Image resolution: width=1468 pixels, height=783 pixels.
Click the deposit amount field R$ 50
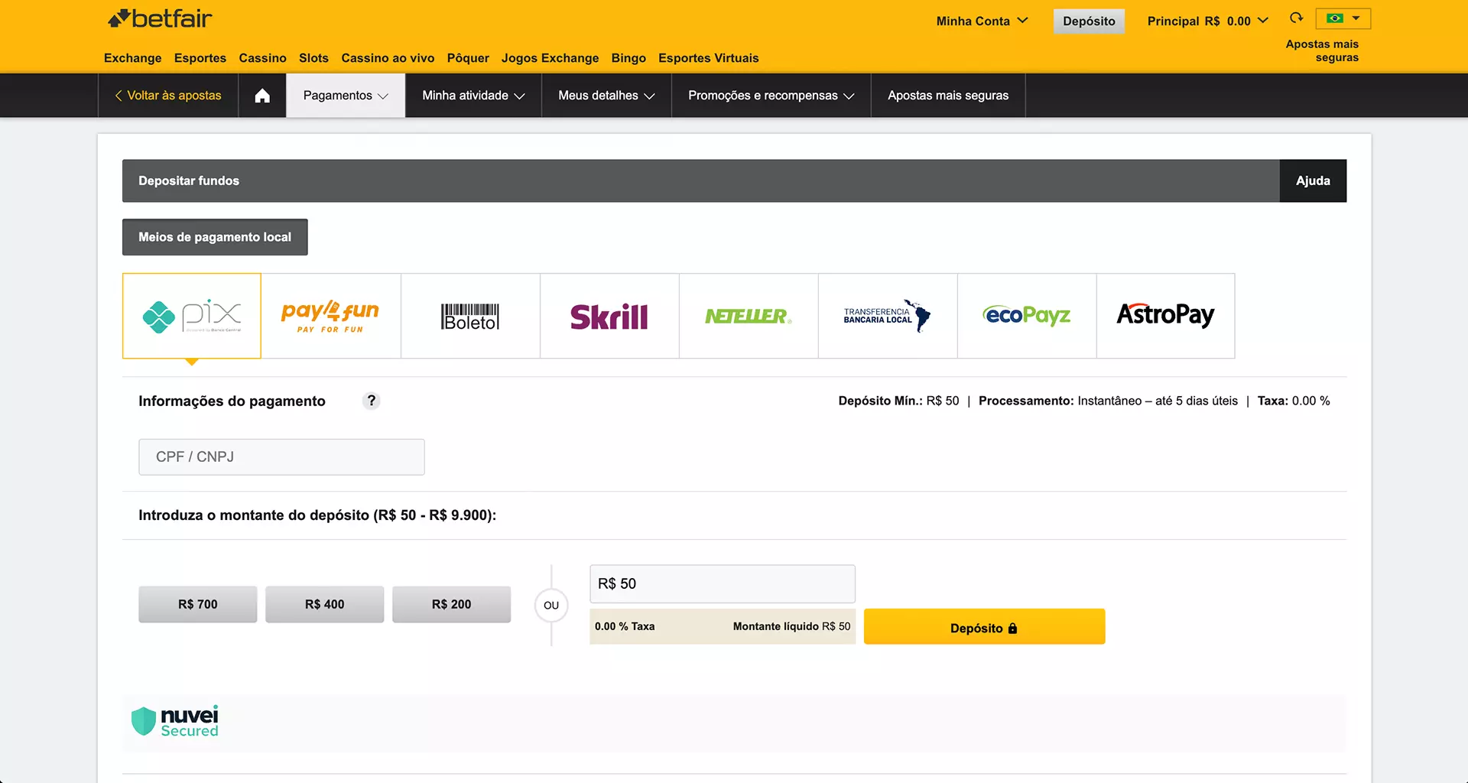tap(723, 583)
